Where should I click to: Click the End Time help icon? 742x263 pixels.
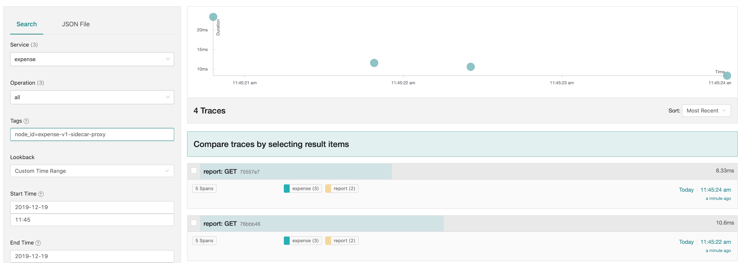point(38,243)
